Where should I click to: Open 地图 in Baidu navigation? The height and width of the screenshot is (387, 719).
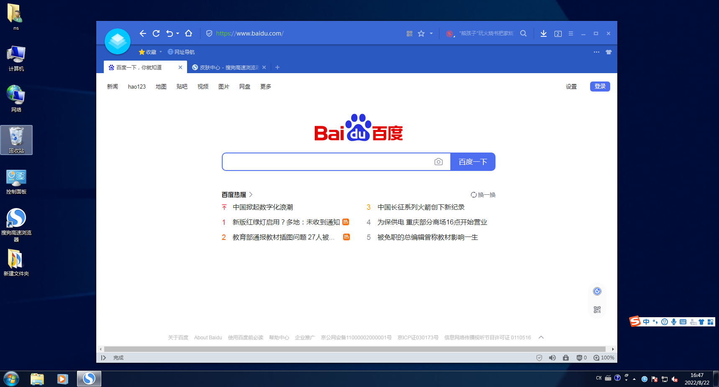tap(161, 87)
